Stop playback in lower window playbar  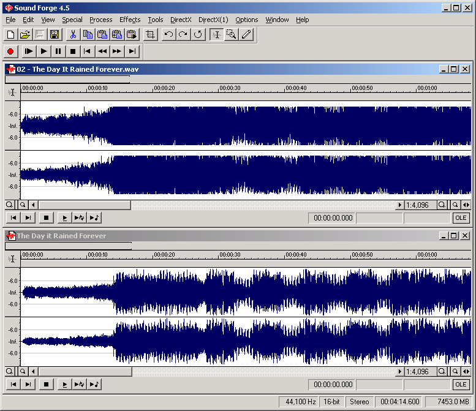[46, 384]
